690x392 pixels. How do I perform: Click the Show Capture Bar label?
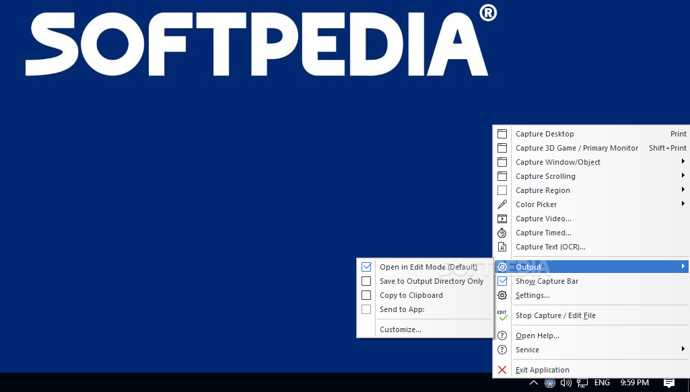pos(547,281)
